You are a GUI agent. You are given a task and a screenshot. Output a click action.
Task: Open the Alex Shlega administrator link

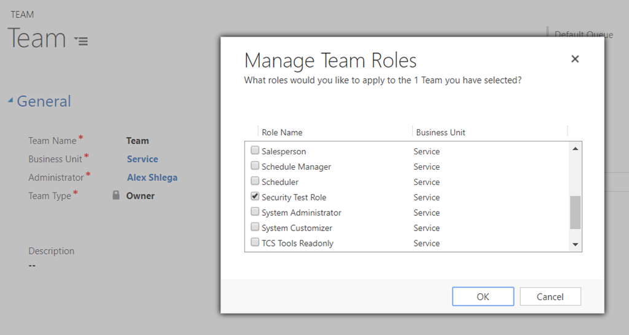152,177
